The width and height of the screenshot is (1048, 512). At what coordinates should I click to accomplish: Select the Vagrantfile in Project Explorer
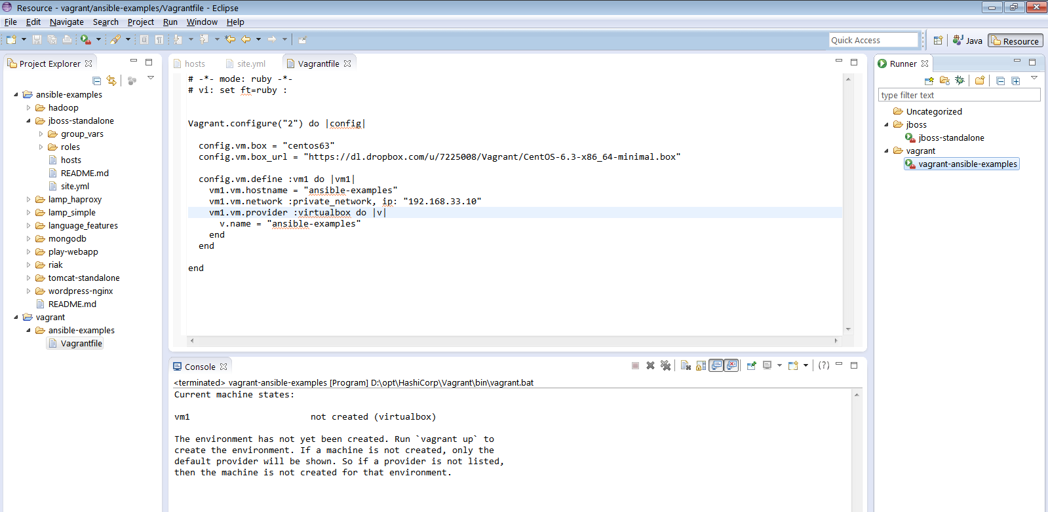tap(75, 344)
